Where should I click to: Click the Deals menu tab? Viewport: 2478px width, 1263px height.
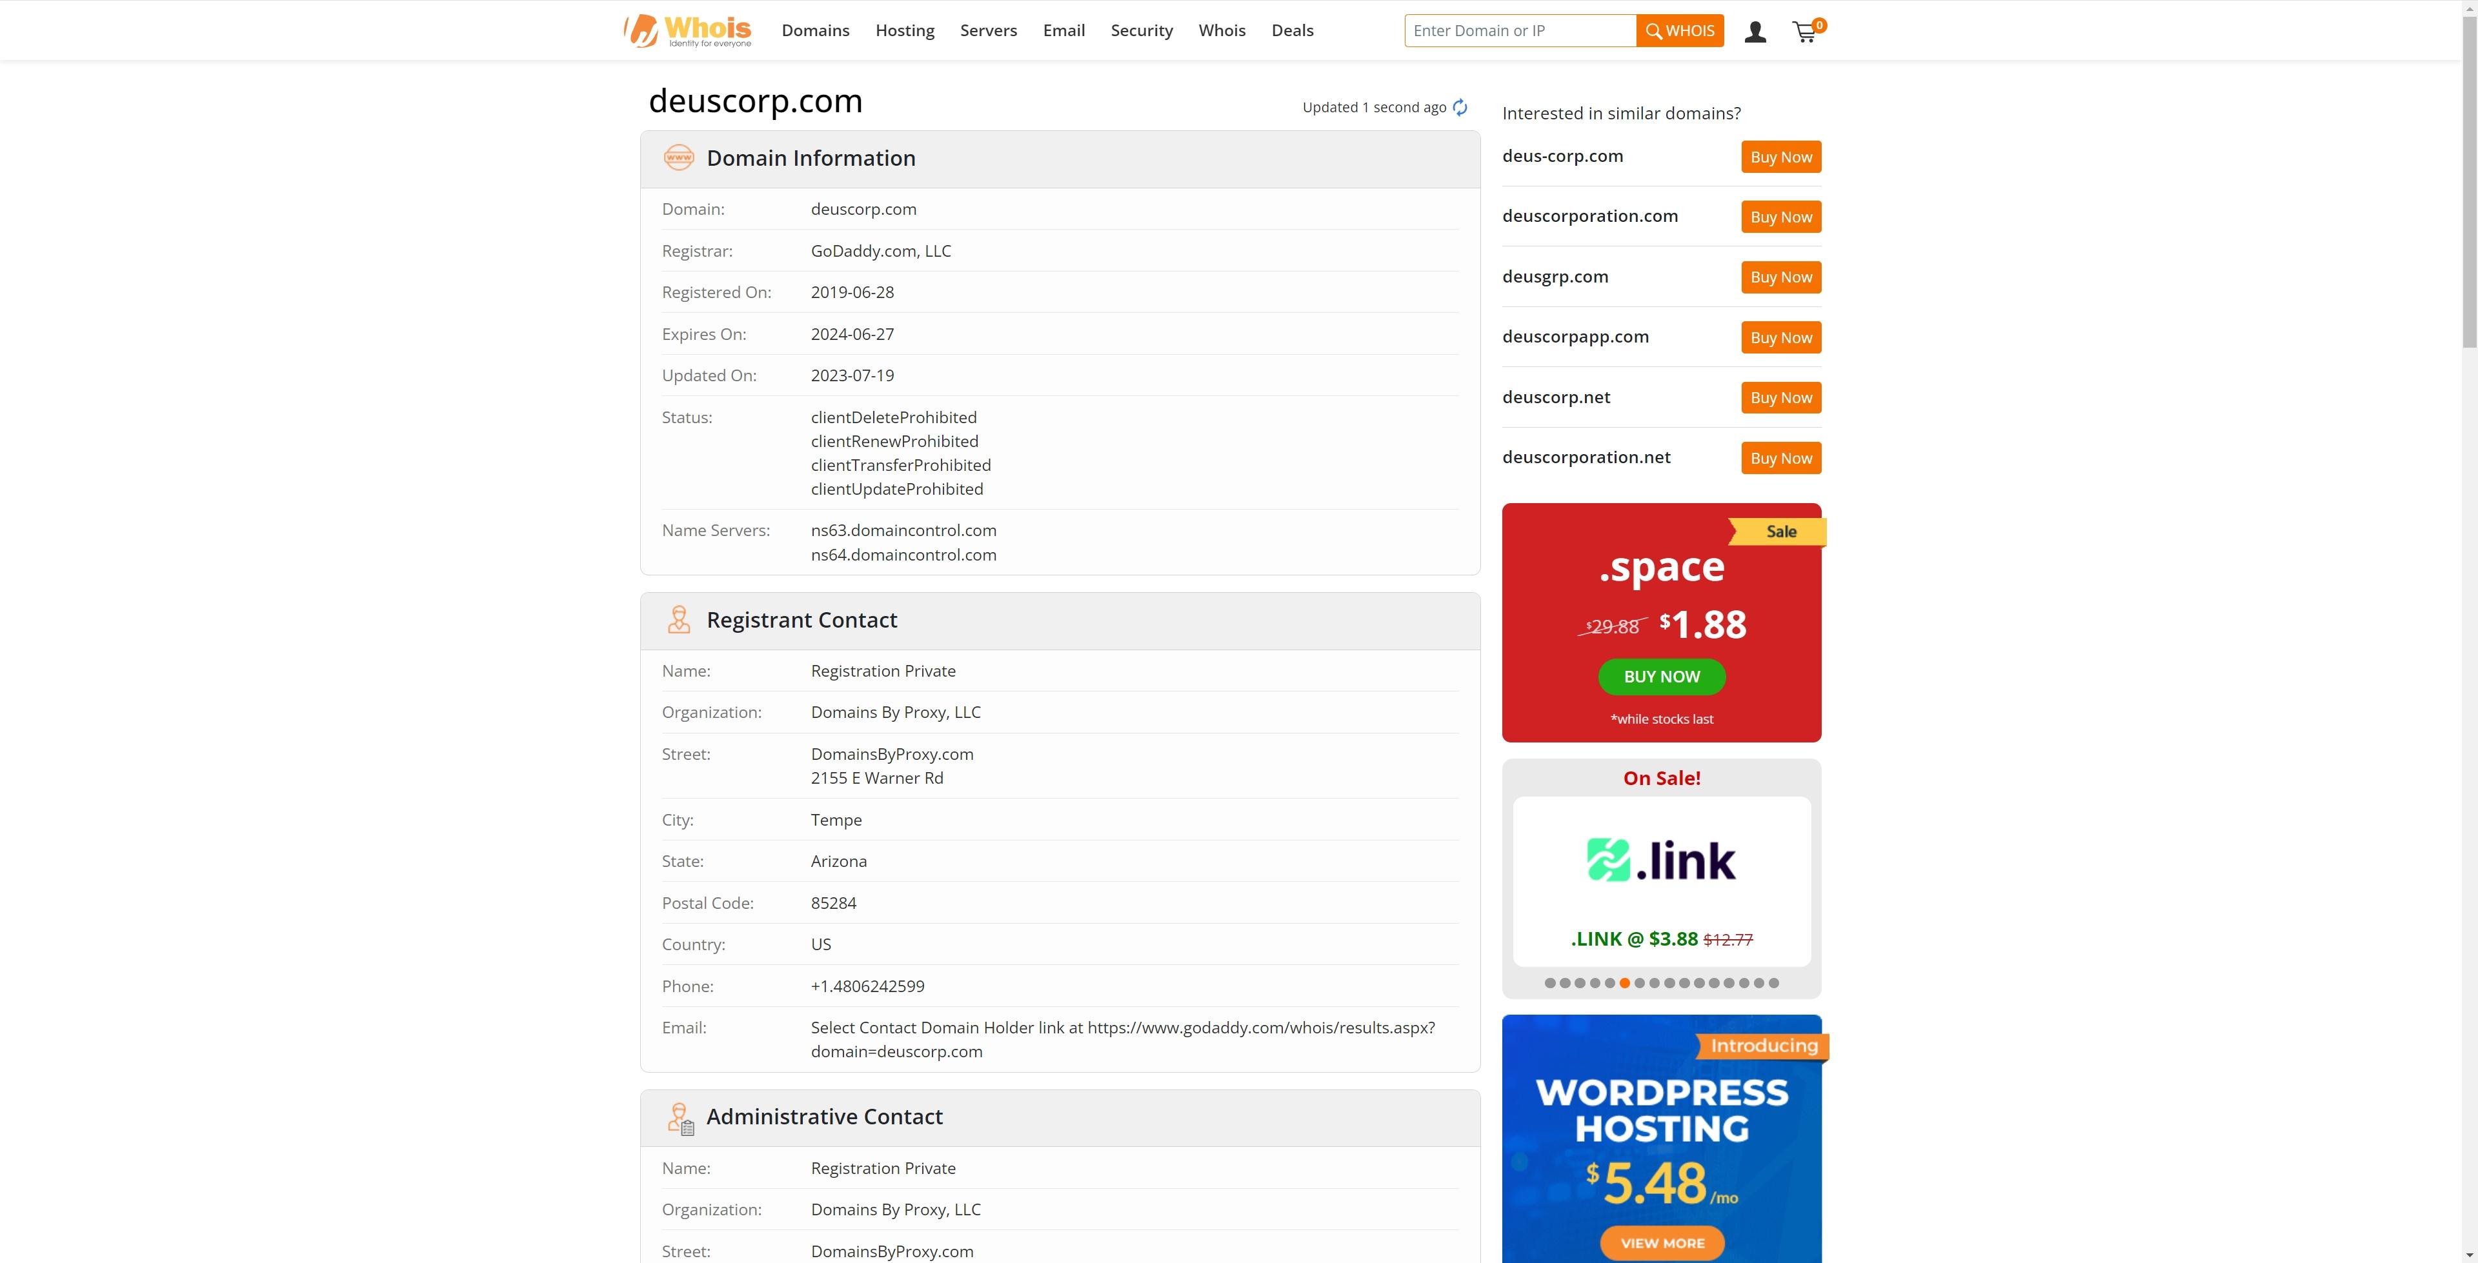(1289, 29)
